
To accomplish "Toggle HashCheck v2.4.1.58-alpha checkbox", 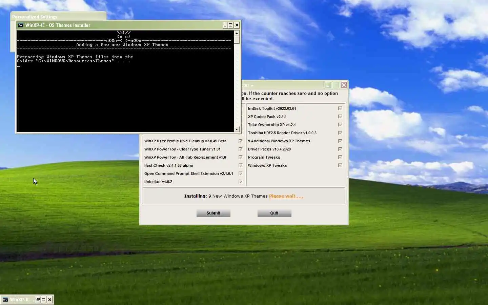I will (240, 165).
